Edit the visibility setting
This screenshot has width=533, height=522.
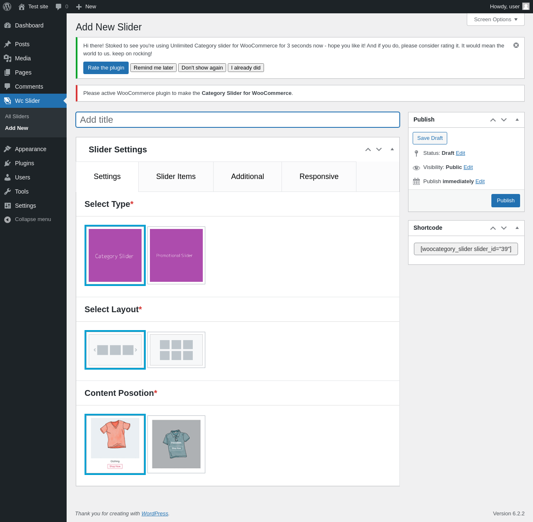point(468,167)
